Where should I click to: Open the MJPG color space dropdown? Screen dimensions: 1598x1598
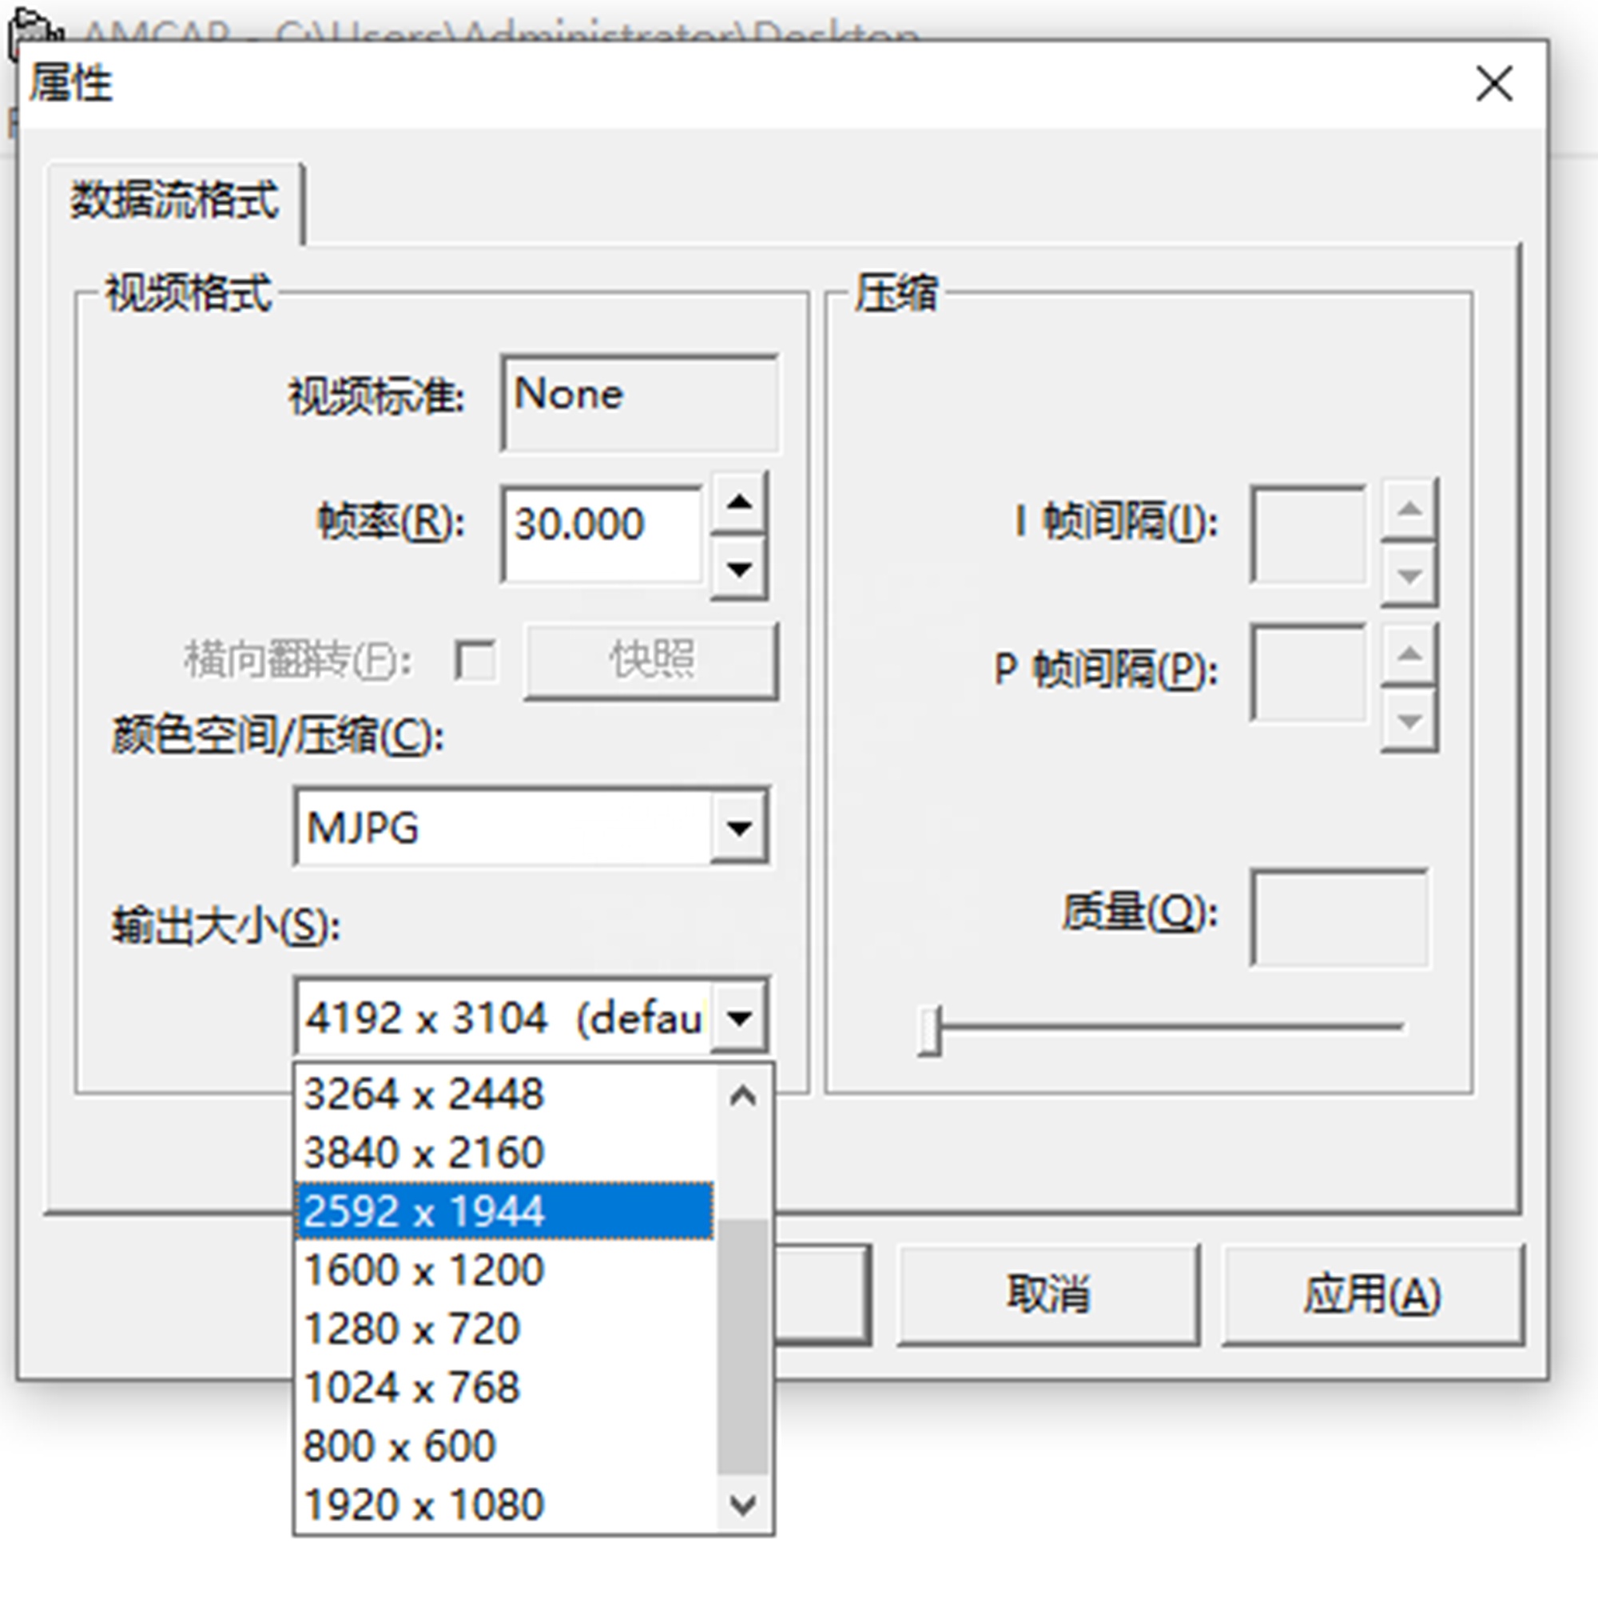739,827
